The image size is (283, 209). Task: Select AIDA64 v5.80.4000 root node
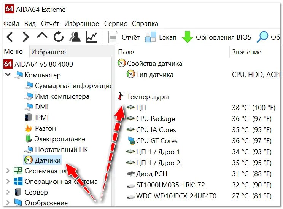tap(44, 64)
